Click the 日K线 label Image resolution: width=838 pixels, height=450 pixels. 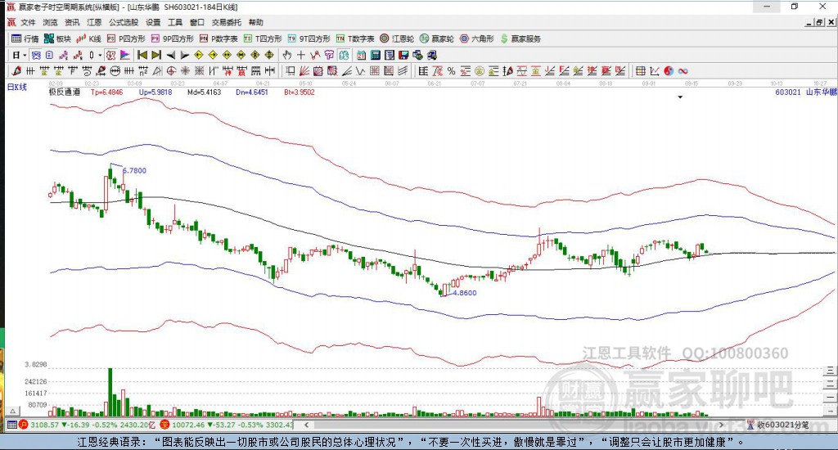(16, 87)
